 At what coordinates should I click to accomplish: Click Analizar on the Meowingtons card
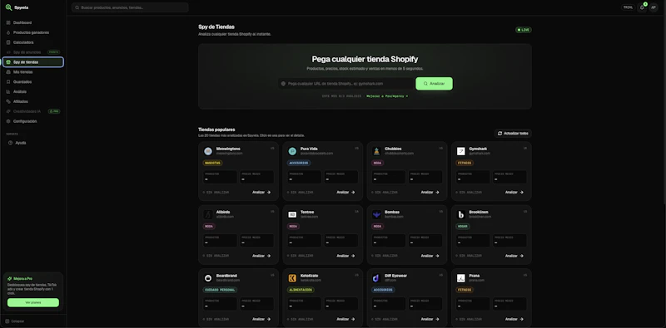tap(261, 193)
